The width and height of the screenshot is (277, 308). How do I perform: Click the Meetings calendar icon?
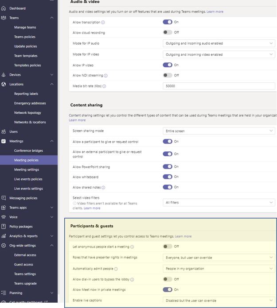tap(4, 141)
